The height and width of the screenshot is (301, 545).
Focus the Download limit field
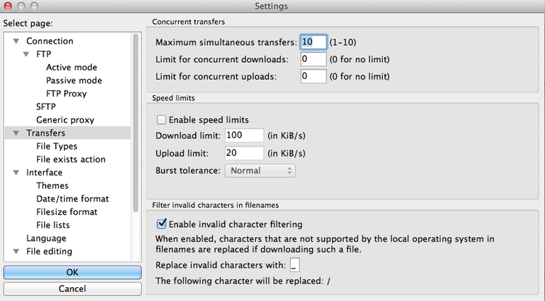[x=244, y=135]
